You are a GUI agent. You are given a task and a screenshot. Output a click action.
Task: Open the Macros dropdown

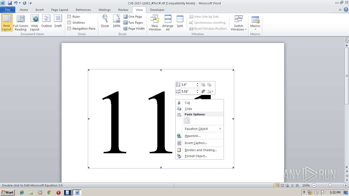[255, 23]
